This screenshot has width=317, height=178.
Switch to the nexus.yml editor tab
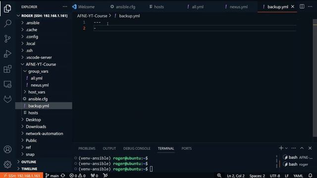[237, 6]
